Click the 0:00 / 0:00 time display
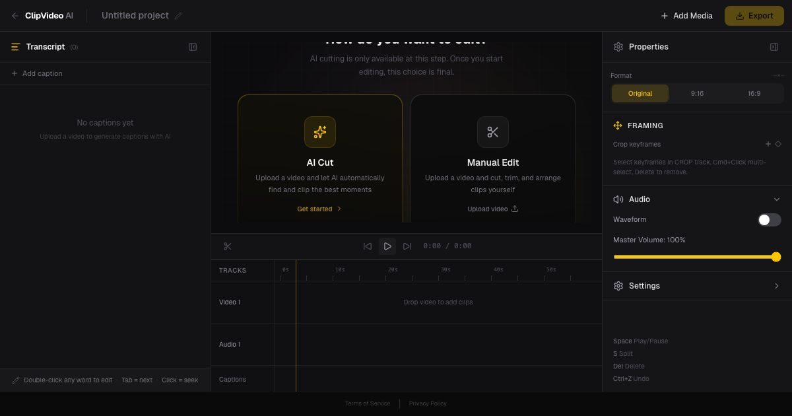 click(447, 246)
